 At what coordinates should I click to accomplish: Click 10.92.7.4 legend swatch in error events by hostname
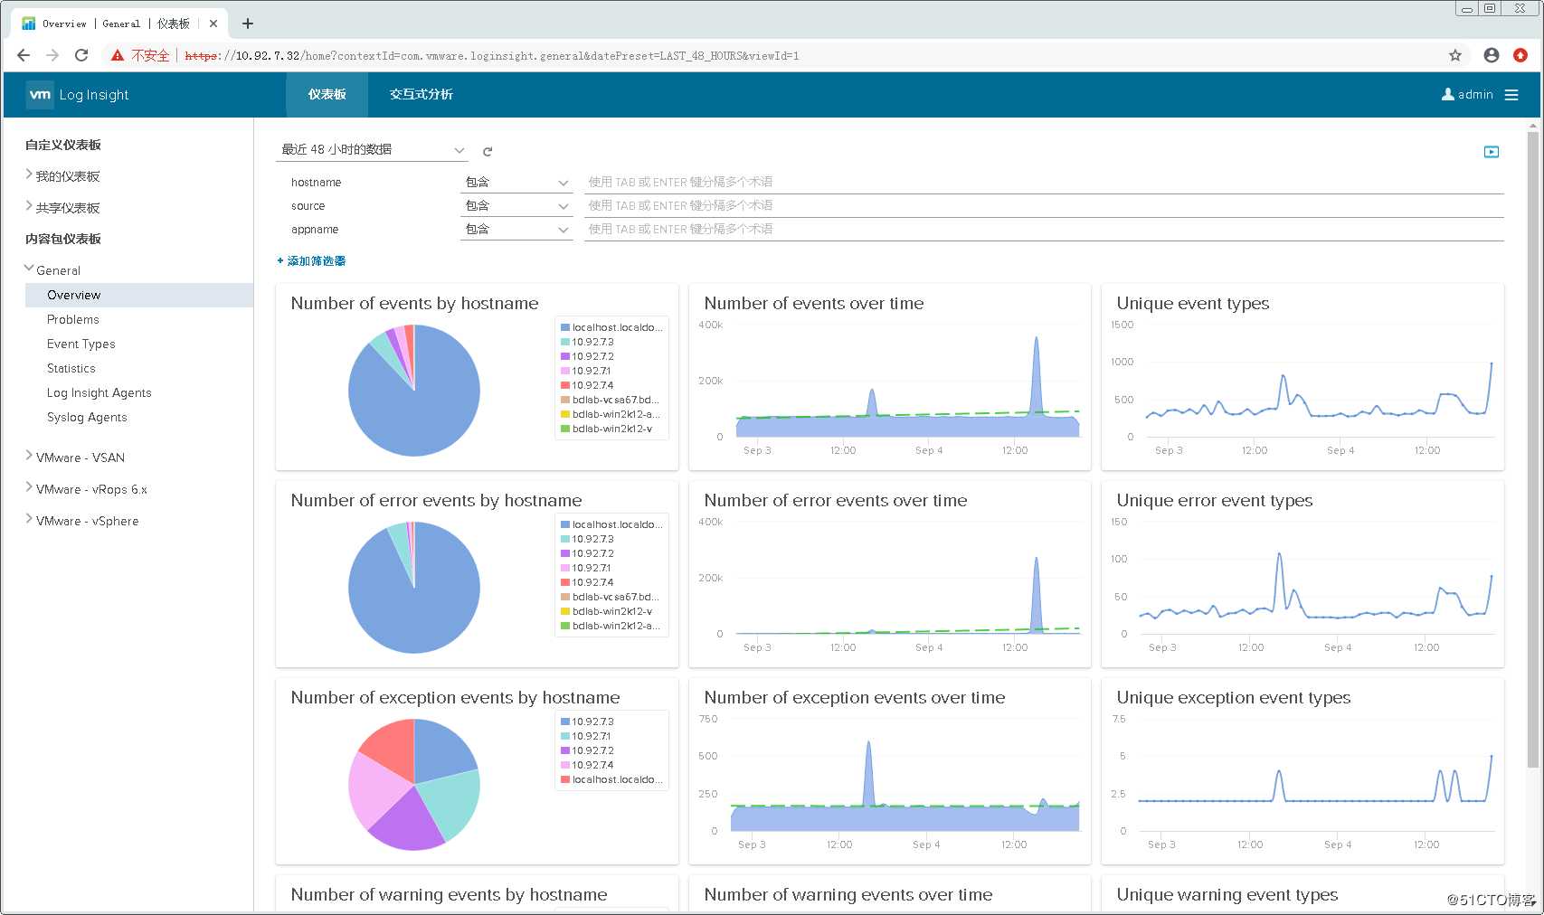point(565,582)
